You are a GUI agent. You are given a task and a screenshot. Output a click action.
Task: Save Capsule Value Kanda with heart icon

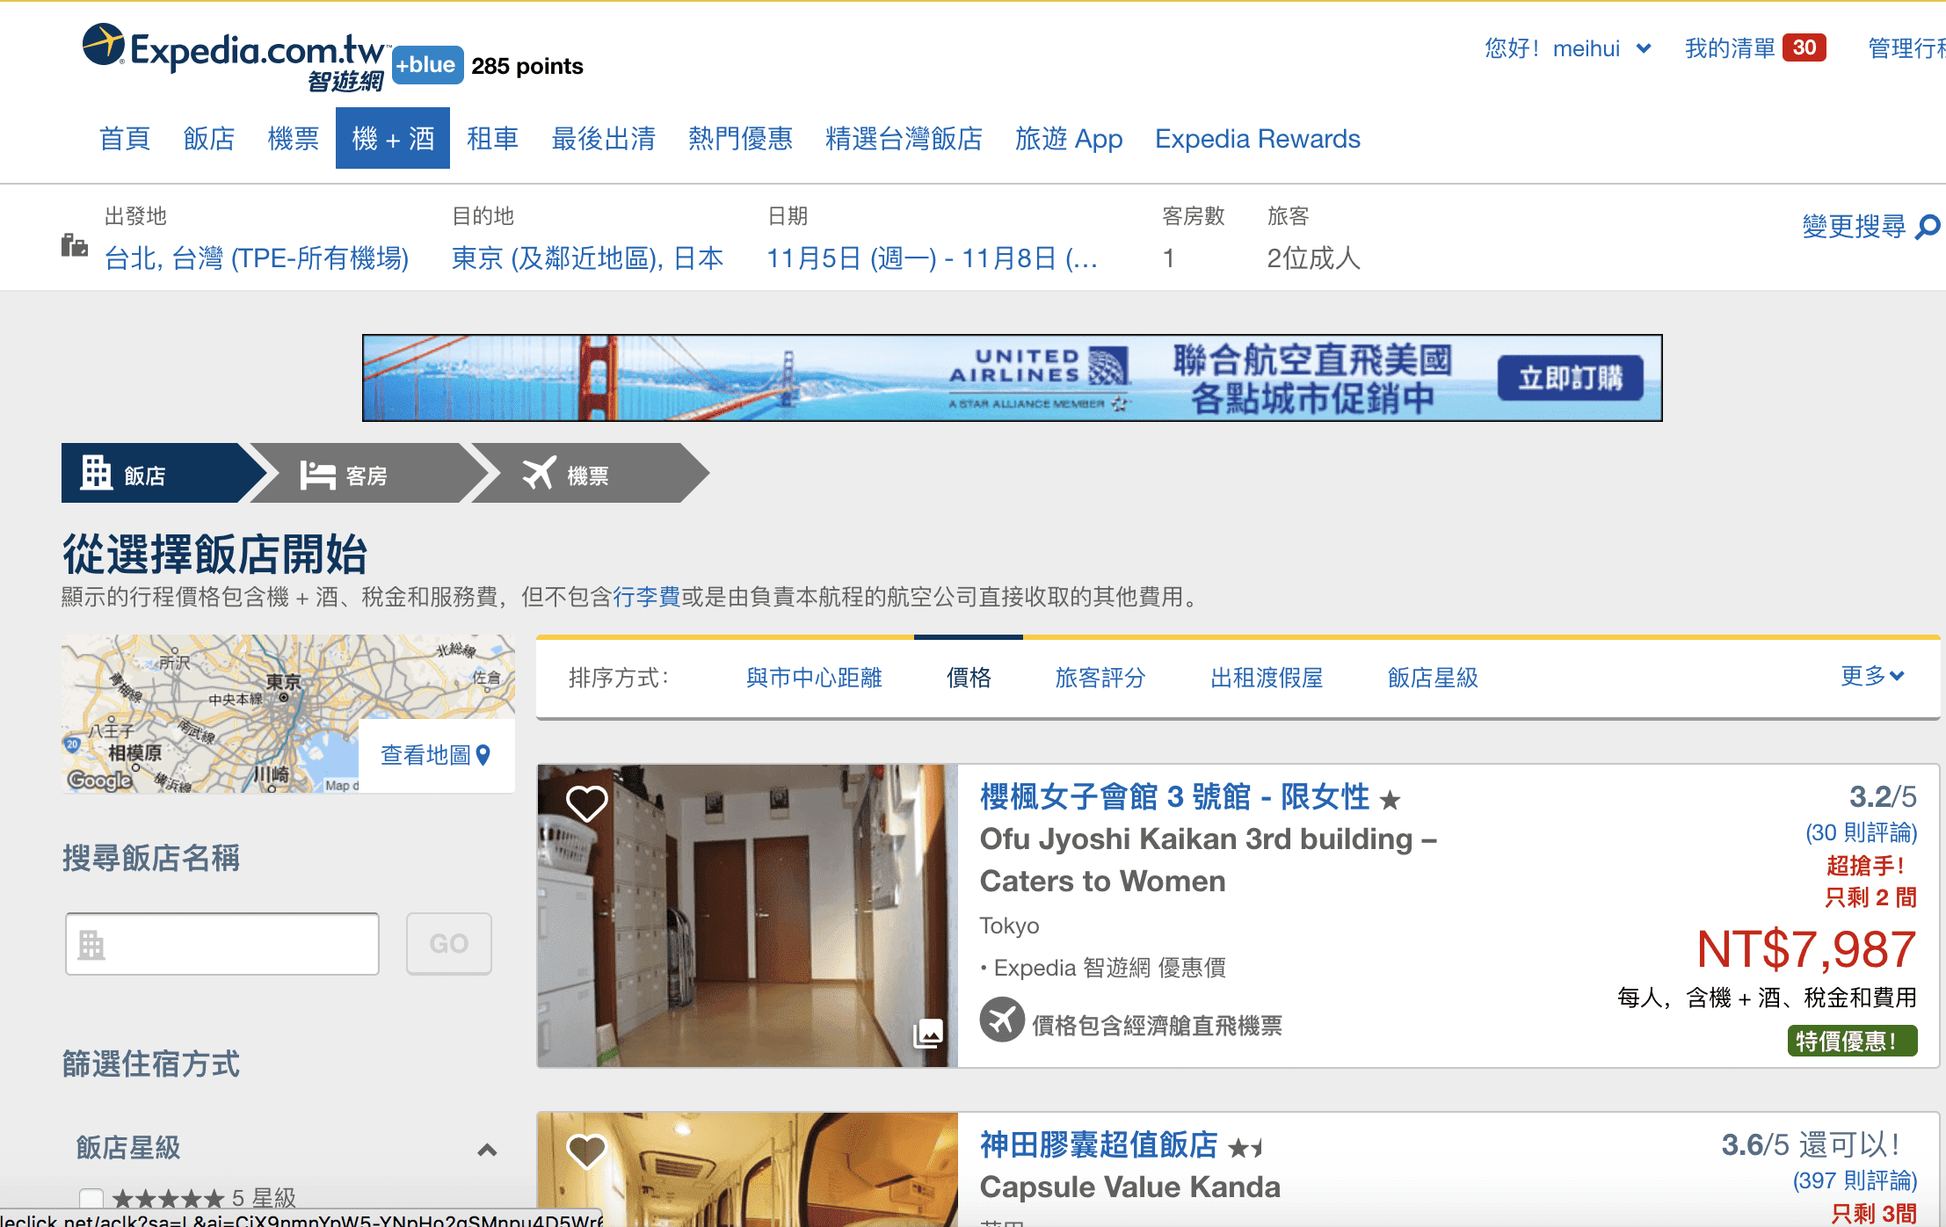[586, 1150]
